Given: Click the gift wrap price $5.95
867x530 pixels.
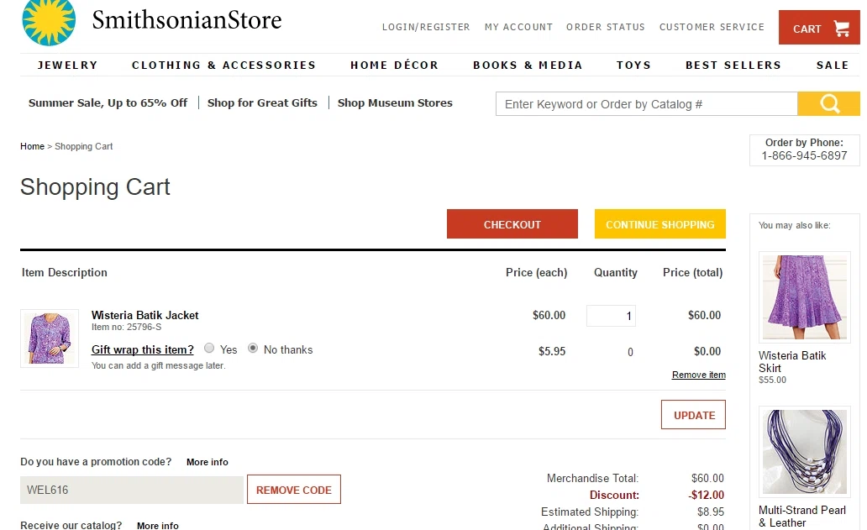Looking at the screenshot, I should click(x=552, y=351).
